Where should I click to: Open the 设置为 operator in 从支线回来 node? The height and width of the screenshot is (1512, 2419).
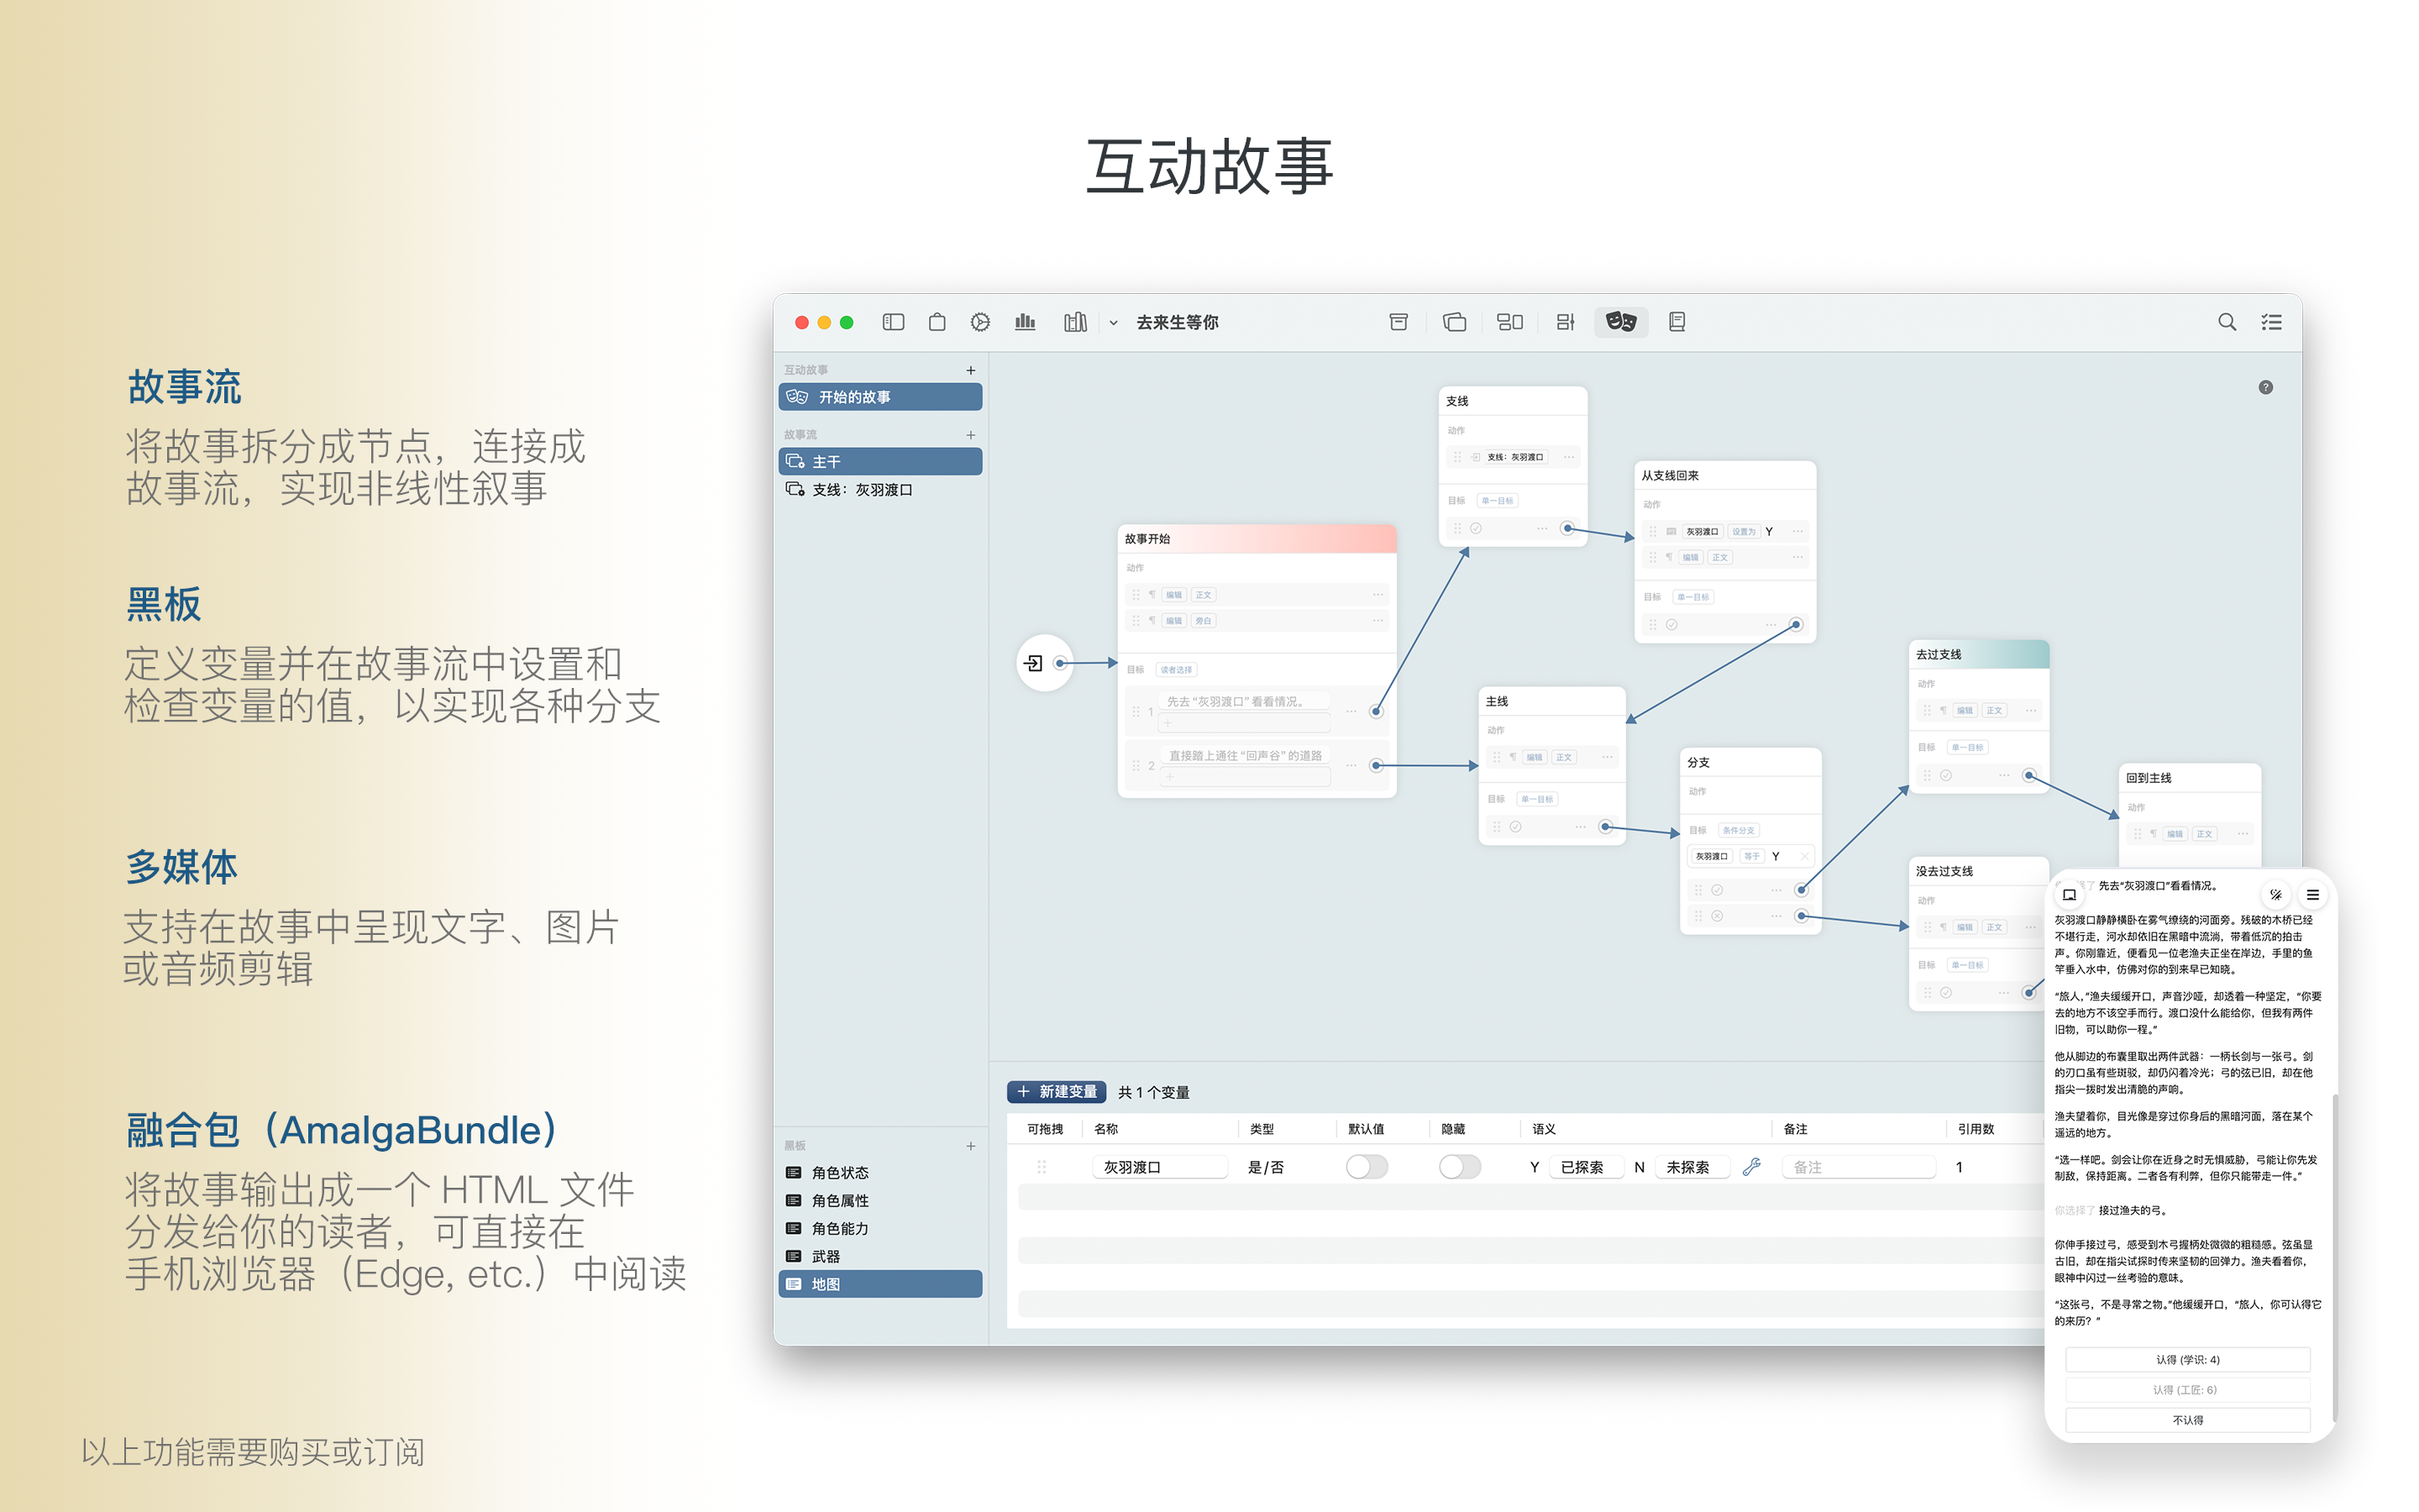coord(1744,532)
